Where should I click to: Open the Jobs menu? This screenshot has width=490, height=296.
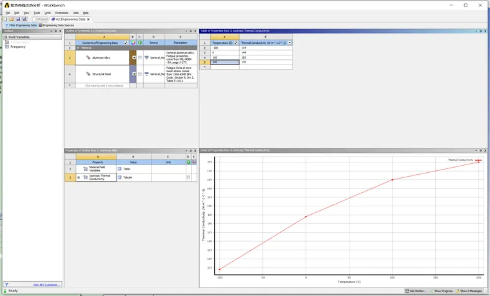pos(75,13)
